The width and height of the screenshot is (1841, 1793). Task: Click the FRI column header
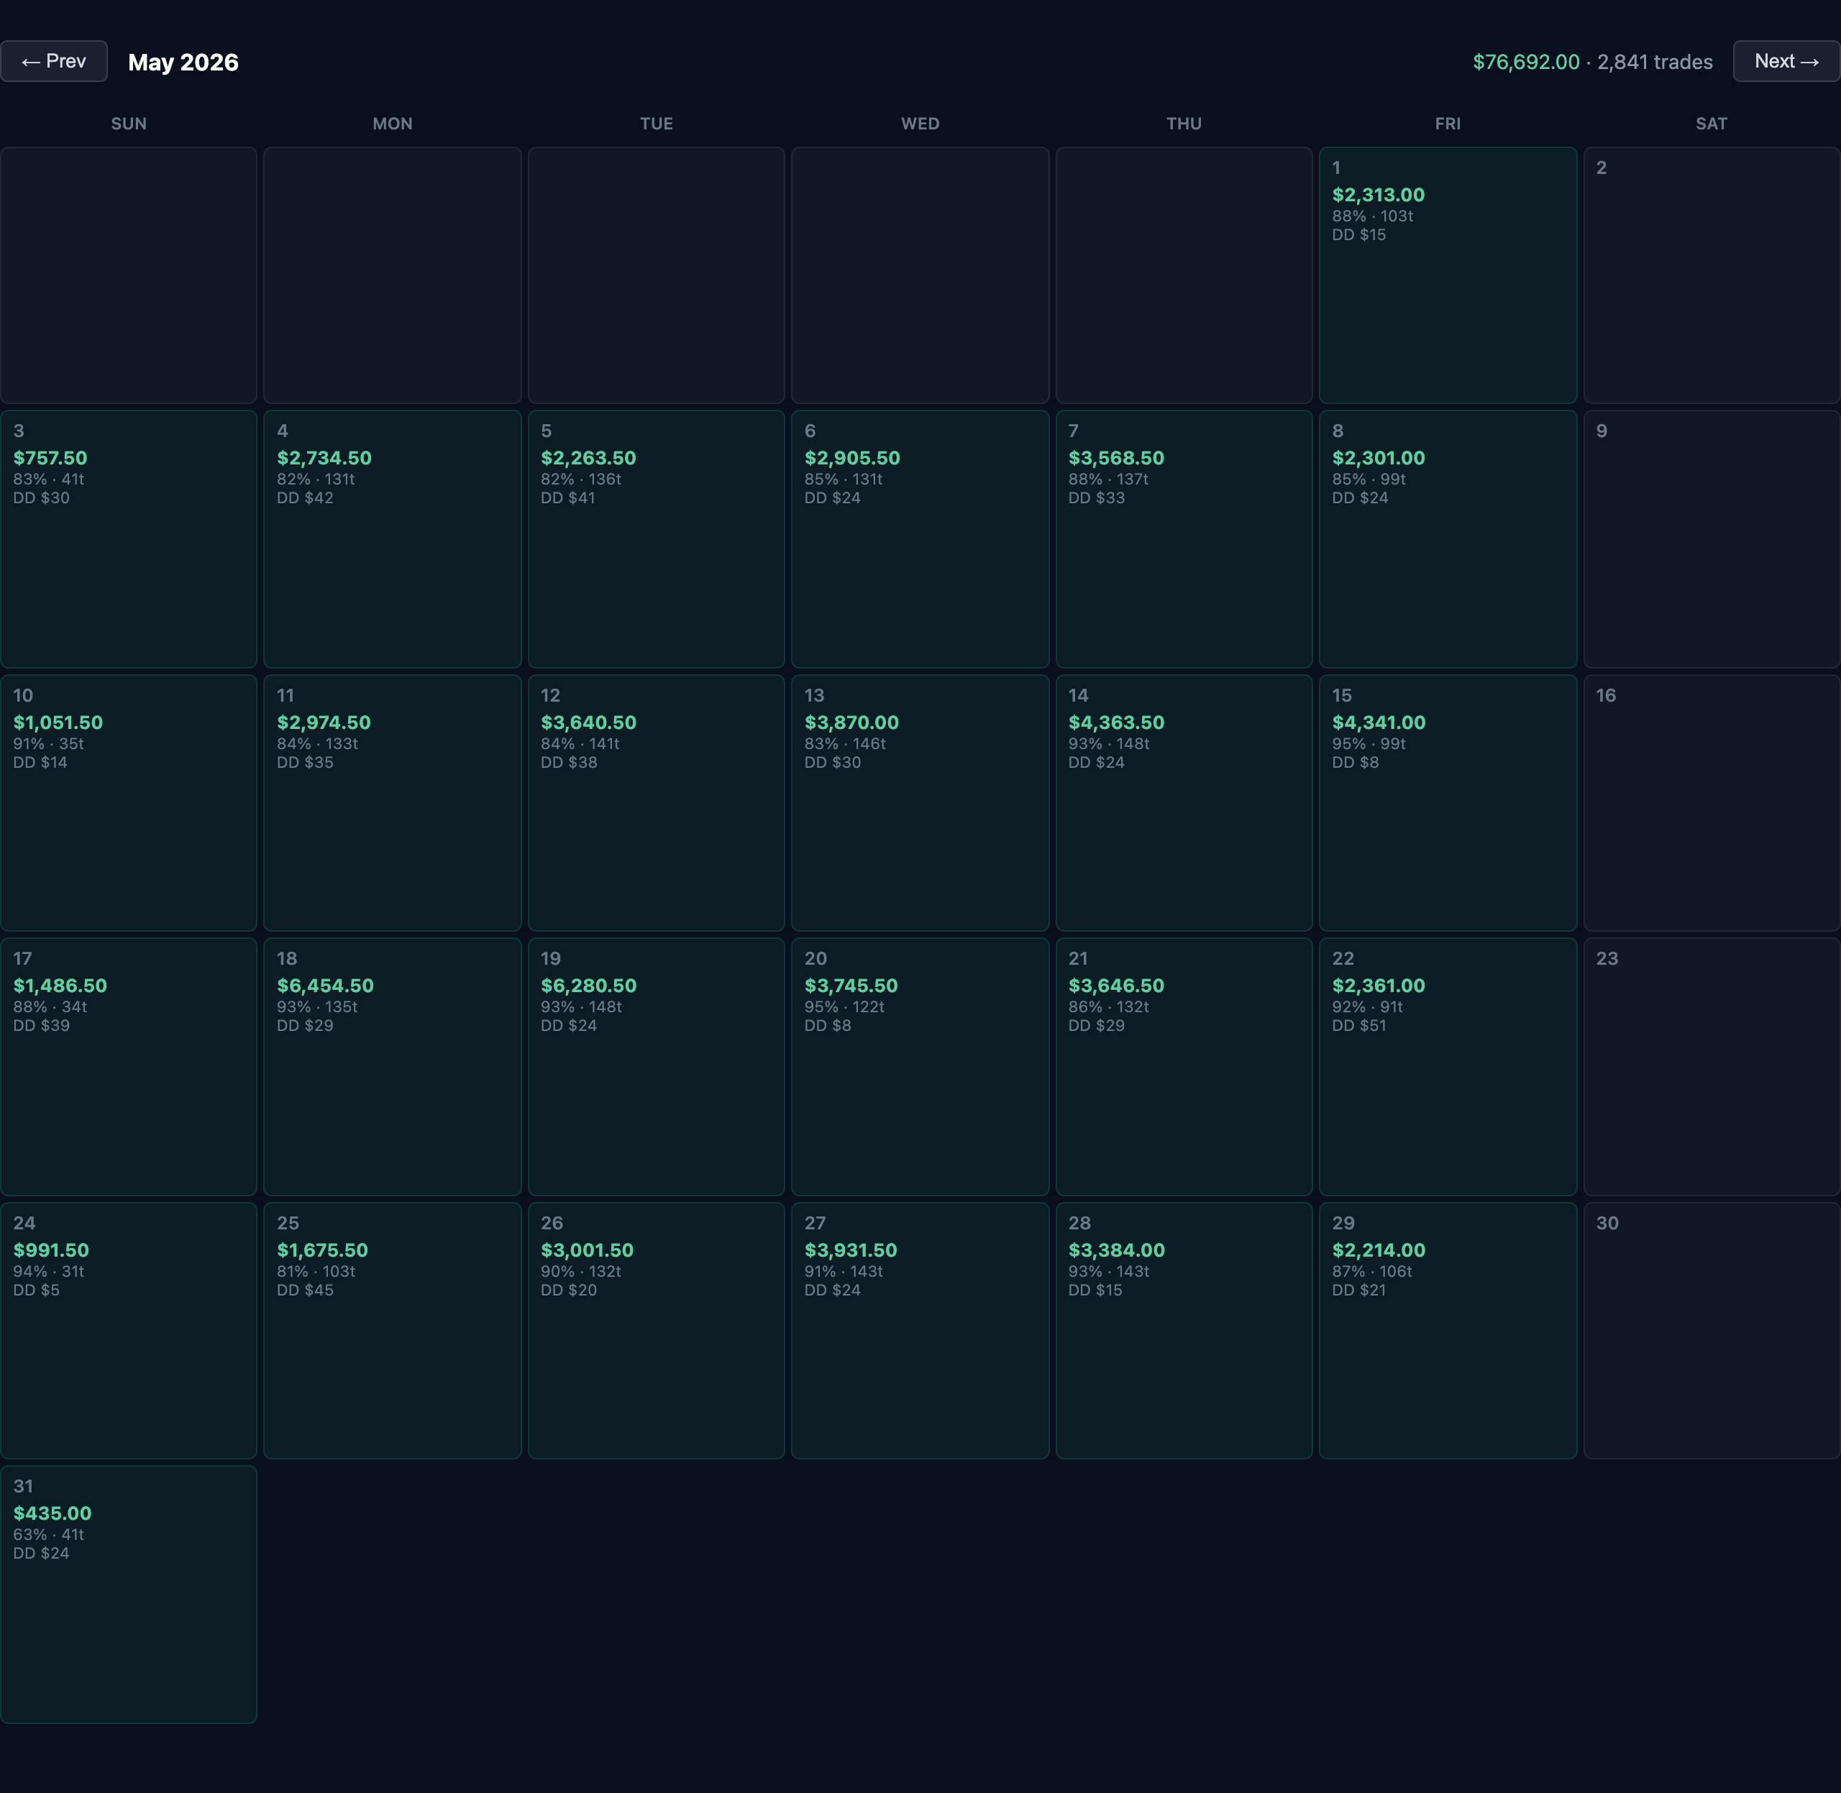[x=1448, y=124]
